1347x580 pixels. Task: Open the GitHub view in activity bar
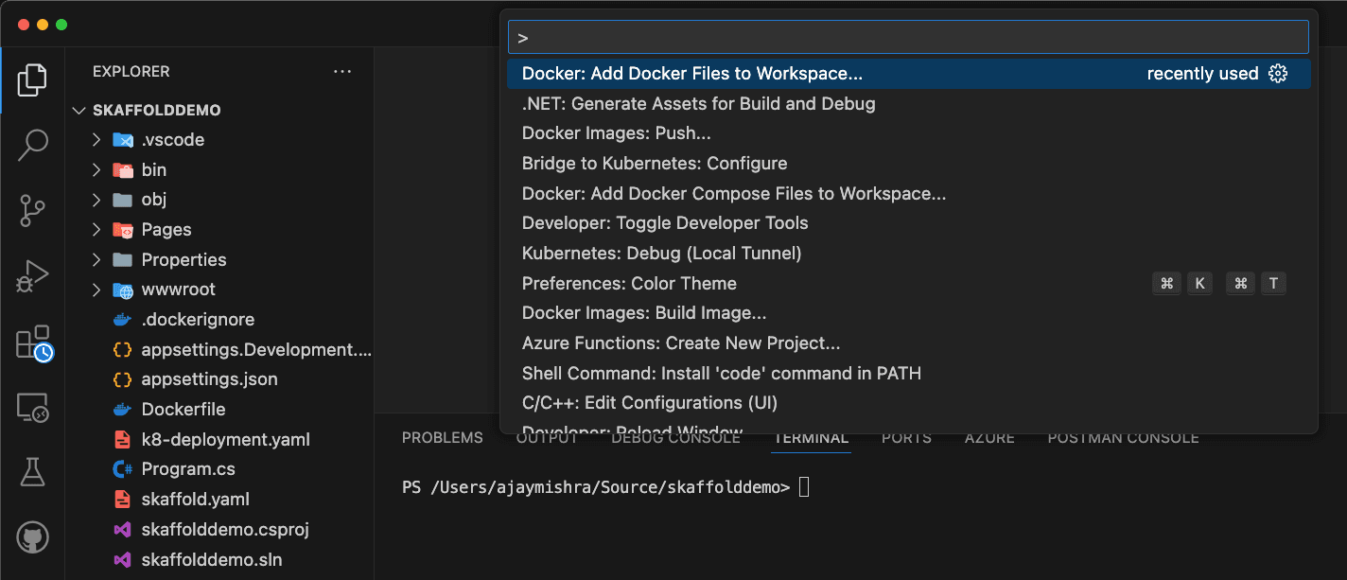[x=32, y=537]
